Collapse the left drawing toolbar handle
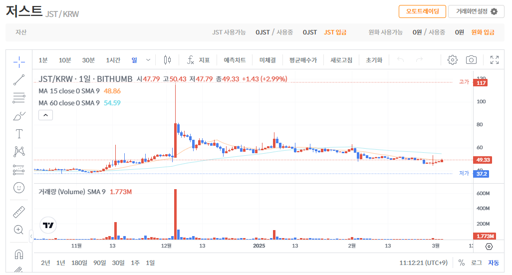The width and height of the screenshot is (512, 275). (x=31, y=236)
